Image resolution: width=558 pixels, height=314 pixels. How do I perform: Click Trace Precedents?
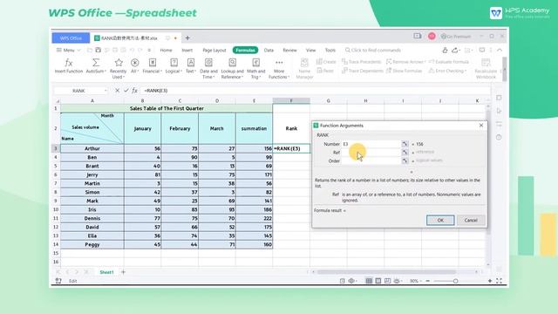point(362,62)
